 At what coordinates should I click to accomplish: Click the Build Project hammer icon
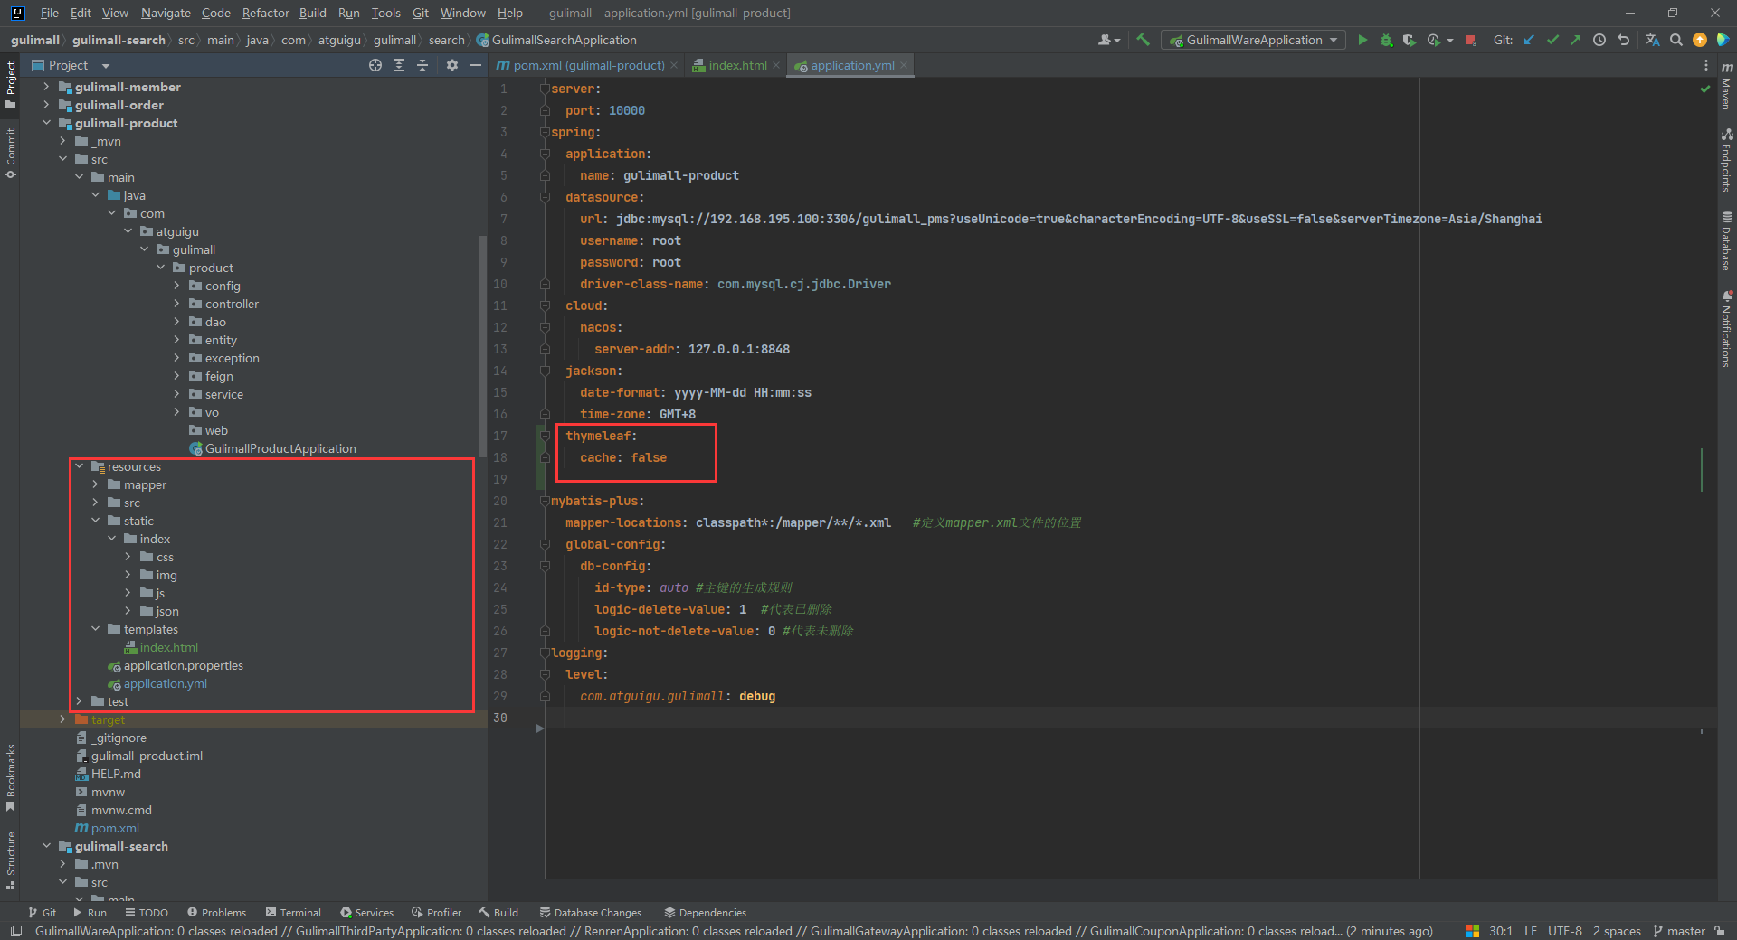point(1144,40)
